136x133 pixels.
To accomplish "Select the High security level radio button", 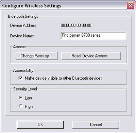I will (21, 106).
